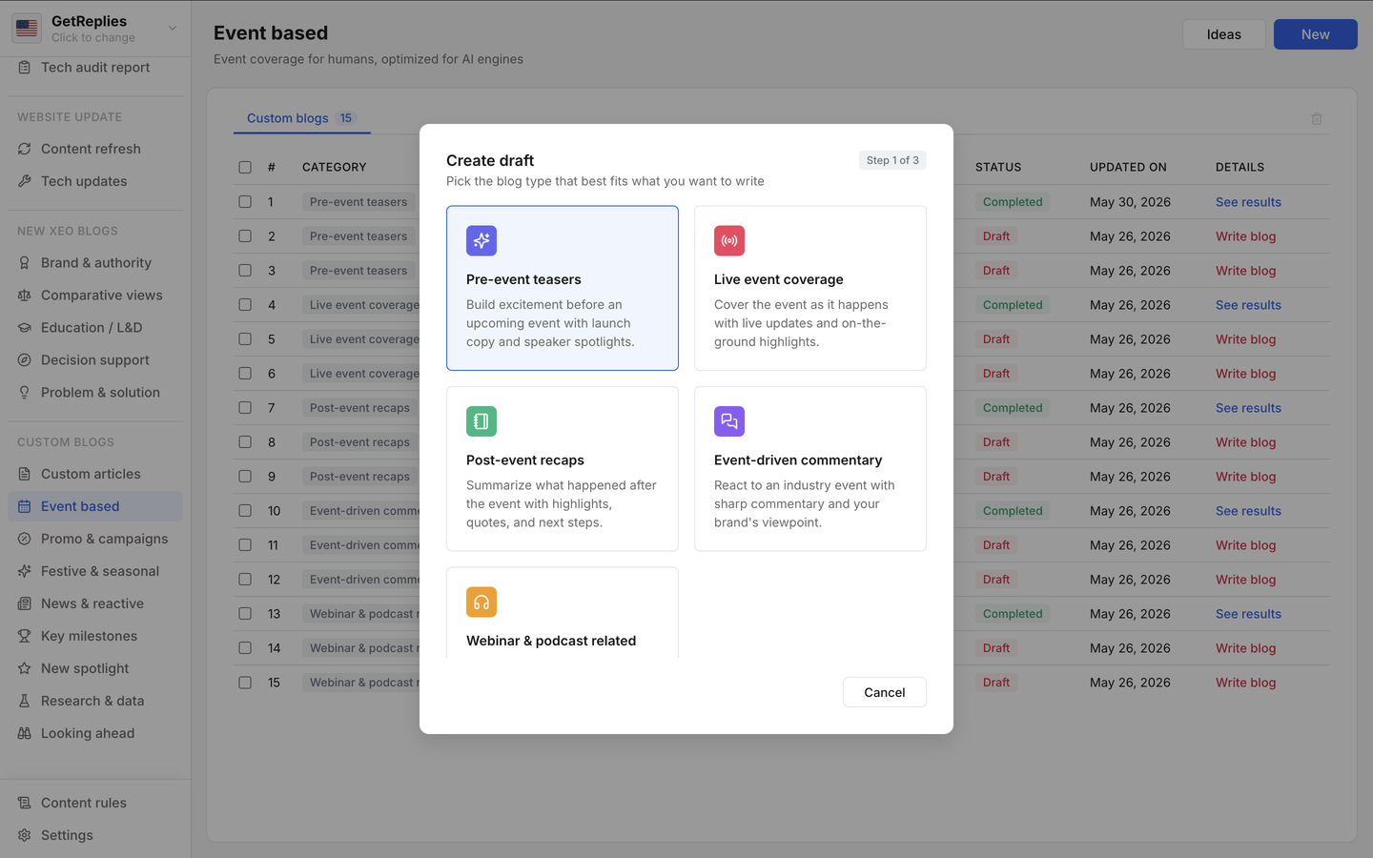Click the UPDATED ON column header
The width and height of the screenshot is (1373, 858).
point(1128,167)
